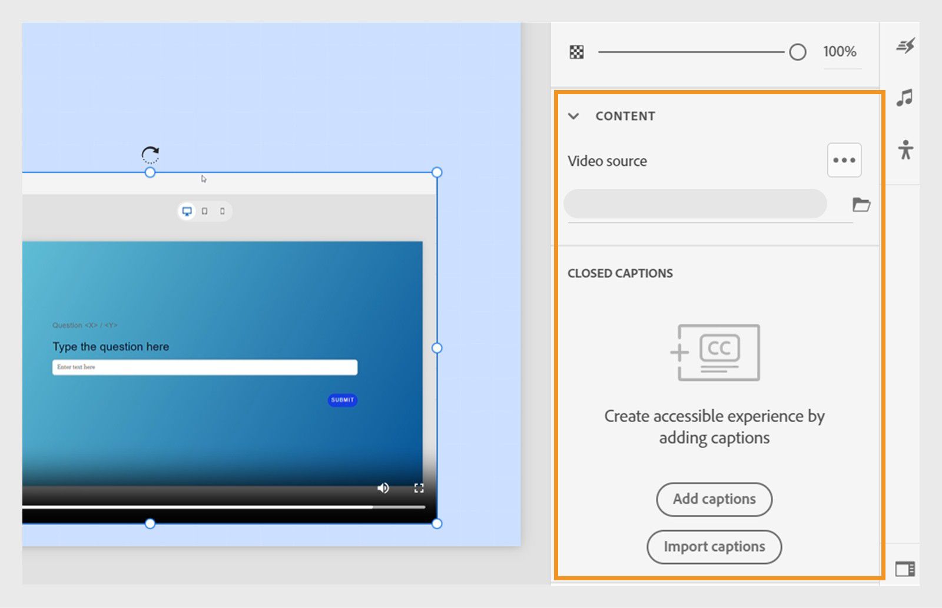Browse video files using the folder icon
Viewport: 942px width, 608px height.
[861, 204]
